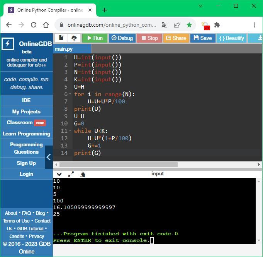
Task: Switch to the main.py tab
Action: 64,49
